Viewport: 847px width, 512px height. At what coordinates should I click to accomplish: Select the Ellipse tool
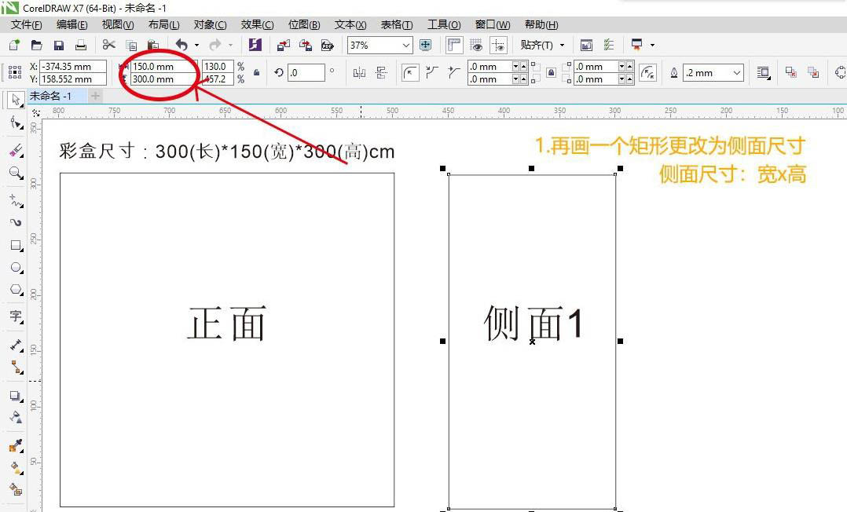click(15, 268)
